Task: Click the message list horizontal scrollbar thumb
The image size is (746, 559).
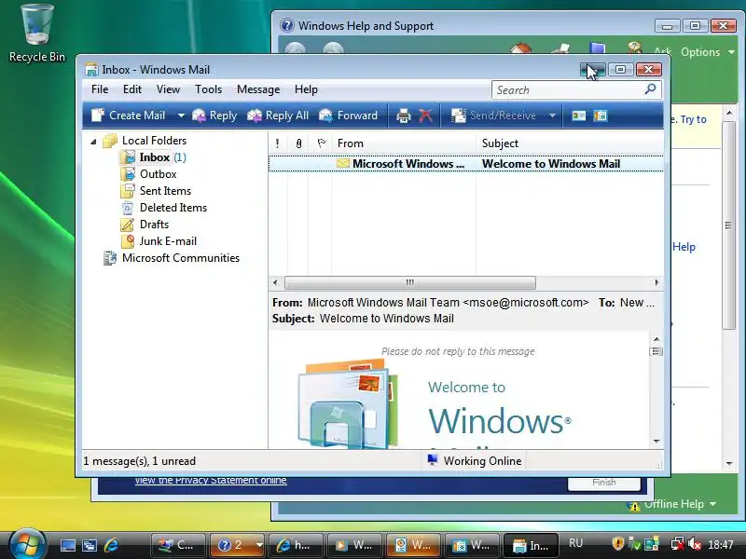Action: (x=409, y=282)
